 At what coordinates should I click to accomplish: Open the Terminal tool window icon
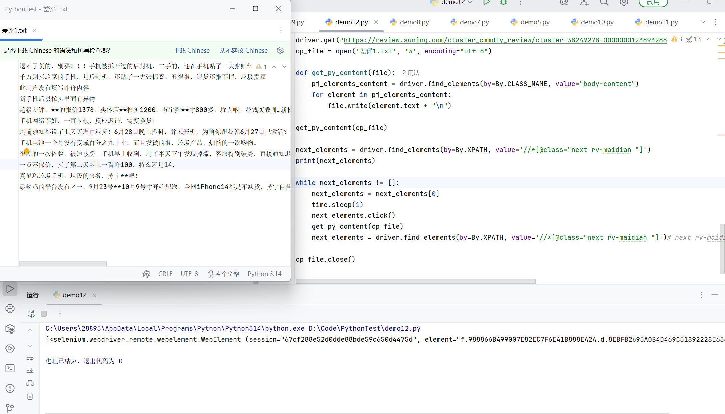(10, 368)
